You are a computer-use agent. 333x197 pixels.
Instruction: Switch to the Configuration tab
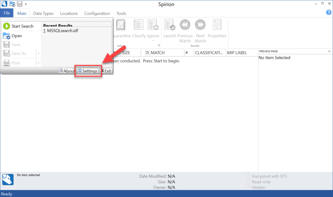(97, 13)
